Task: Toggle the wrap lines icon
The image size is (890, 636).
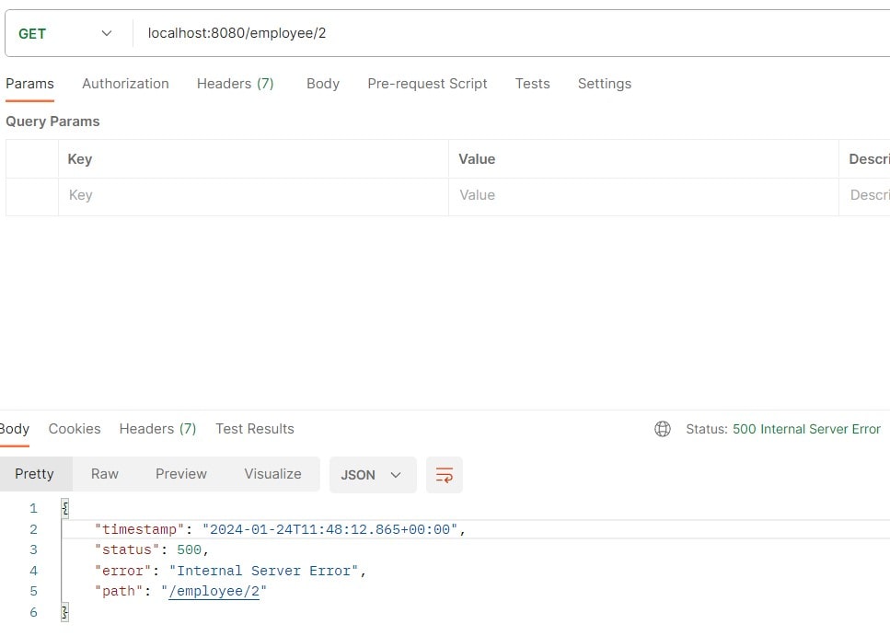Action: 445,475
